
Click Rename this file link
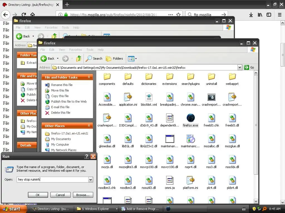click(62, 85)
